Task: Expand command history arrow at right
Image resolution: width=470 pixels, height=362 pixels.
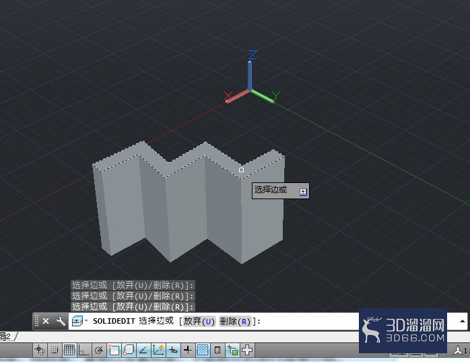Action: coord(463,321)
